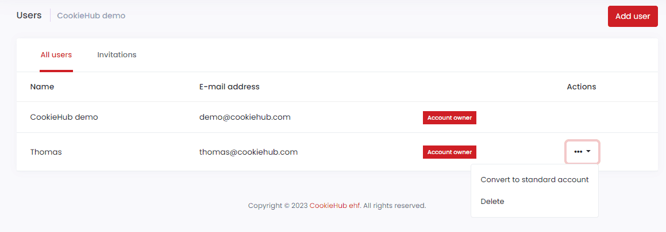Click the copyright 2023 footer text
The image size is (666, 232).
(x=278, y=206)
